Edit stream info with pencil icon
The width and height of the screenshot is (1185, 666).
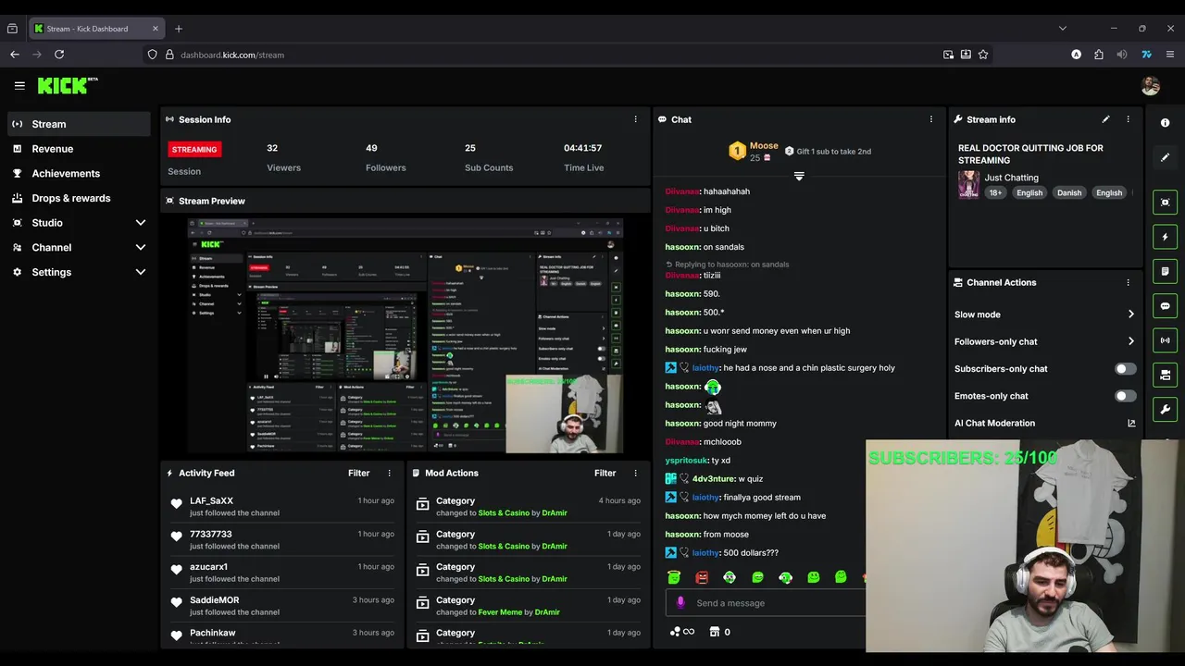pyautogui.click(x=1105, y=119)
